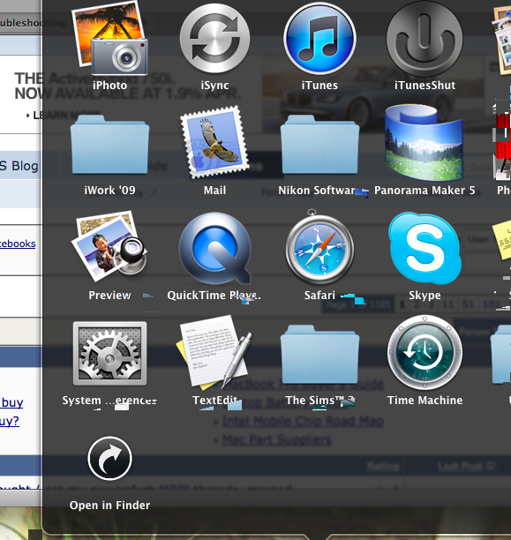Open Safari compass icon

319,246
